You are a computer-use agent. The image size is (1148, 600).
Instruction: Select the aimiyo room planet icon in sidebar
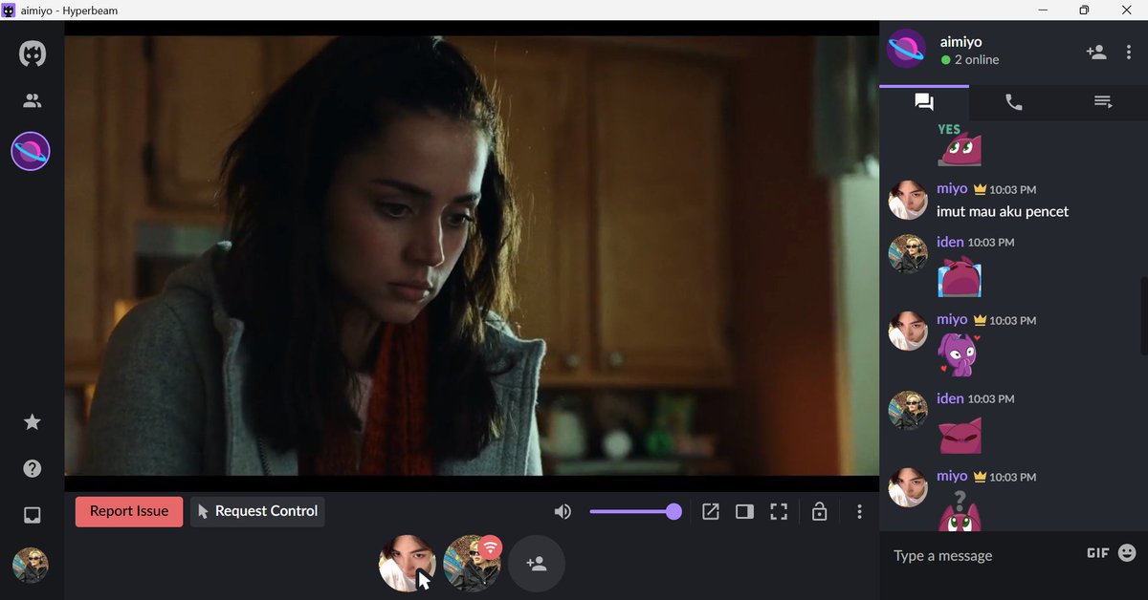pyautogui.click(x=31, y=151)
